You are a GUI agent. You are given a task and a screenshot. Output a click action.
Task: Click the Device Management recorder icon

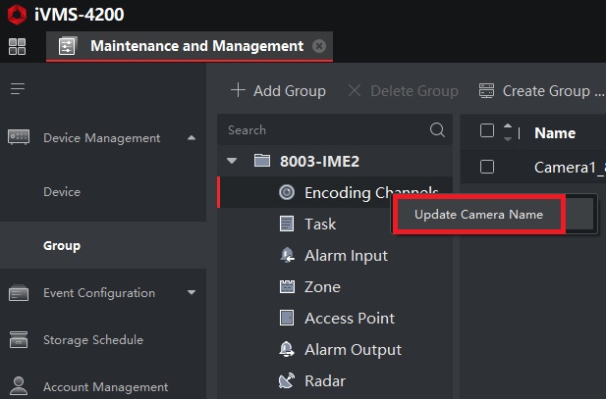click(19, 137)
